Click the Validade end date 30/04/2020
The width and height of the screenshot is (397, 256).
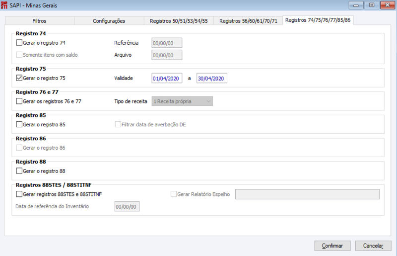212,78
